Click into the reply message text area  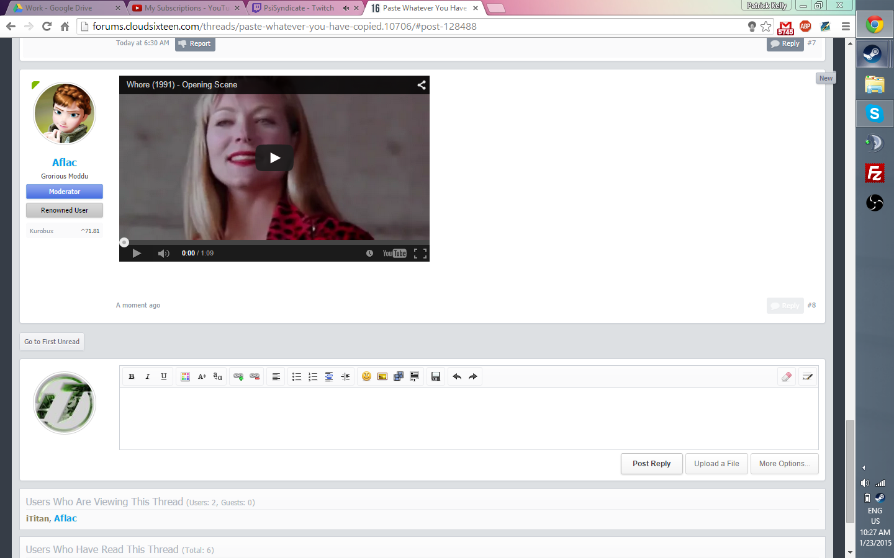pyautogui.click(x=469, y=418)
